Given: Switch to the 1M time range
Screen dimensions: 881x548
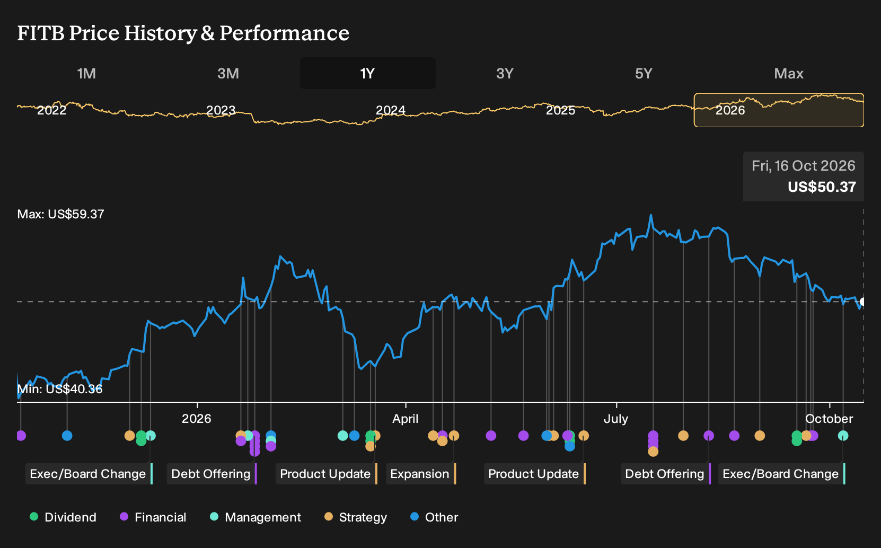Looking at the screenshot, I should click(x=86, y=73).
